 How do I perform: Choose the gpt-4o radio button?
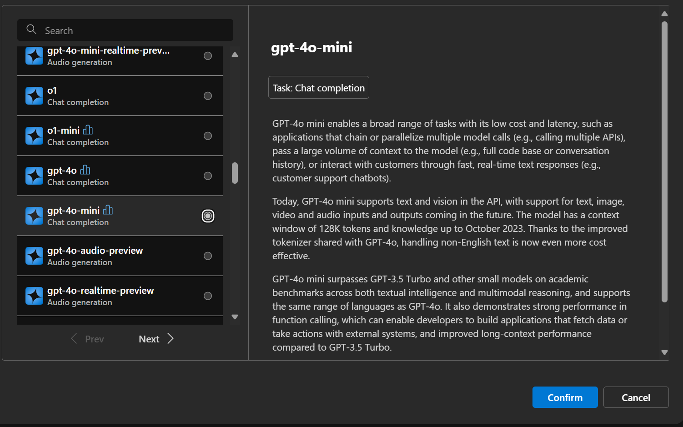(208, 176)
